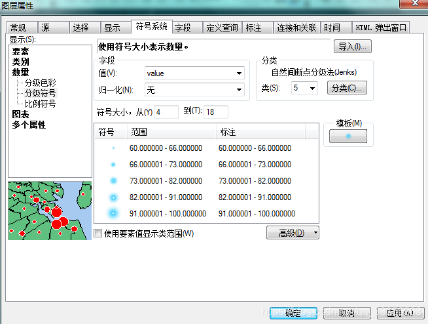The width and height of the screenshot is (428, 324).
Task: Close the 图层属性 dialog
Action: pyautogui.click(x=414, y=3)
